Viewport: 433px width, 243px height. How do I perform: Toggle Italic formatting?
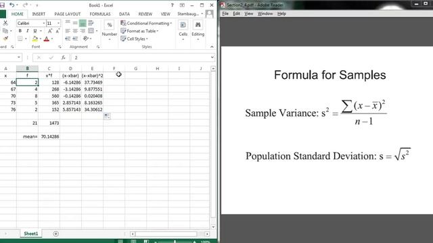[x=27, y=31]
